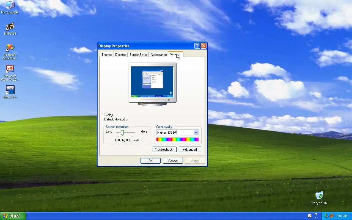Select the Dev-C++ desktop icon
This screenshot has width=352, height=220.
[10, 92]
